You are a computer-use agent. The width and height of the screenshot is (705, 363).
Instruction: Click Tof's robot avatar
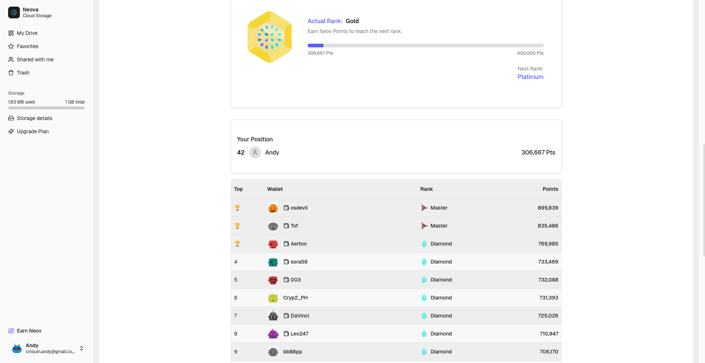(x=273, y=226)
